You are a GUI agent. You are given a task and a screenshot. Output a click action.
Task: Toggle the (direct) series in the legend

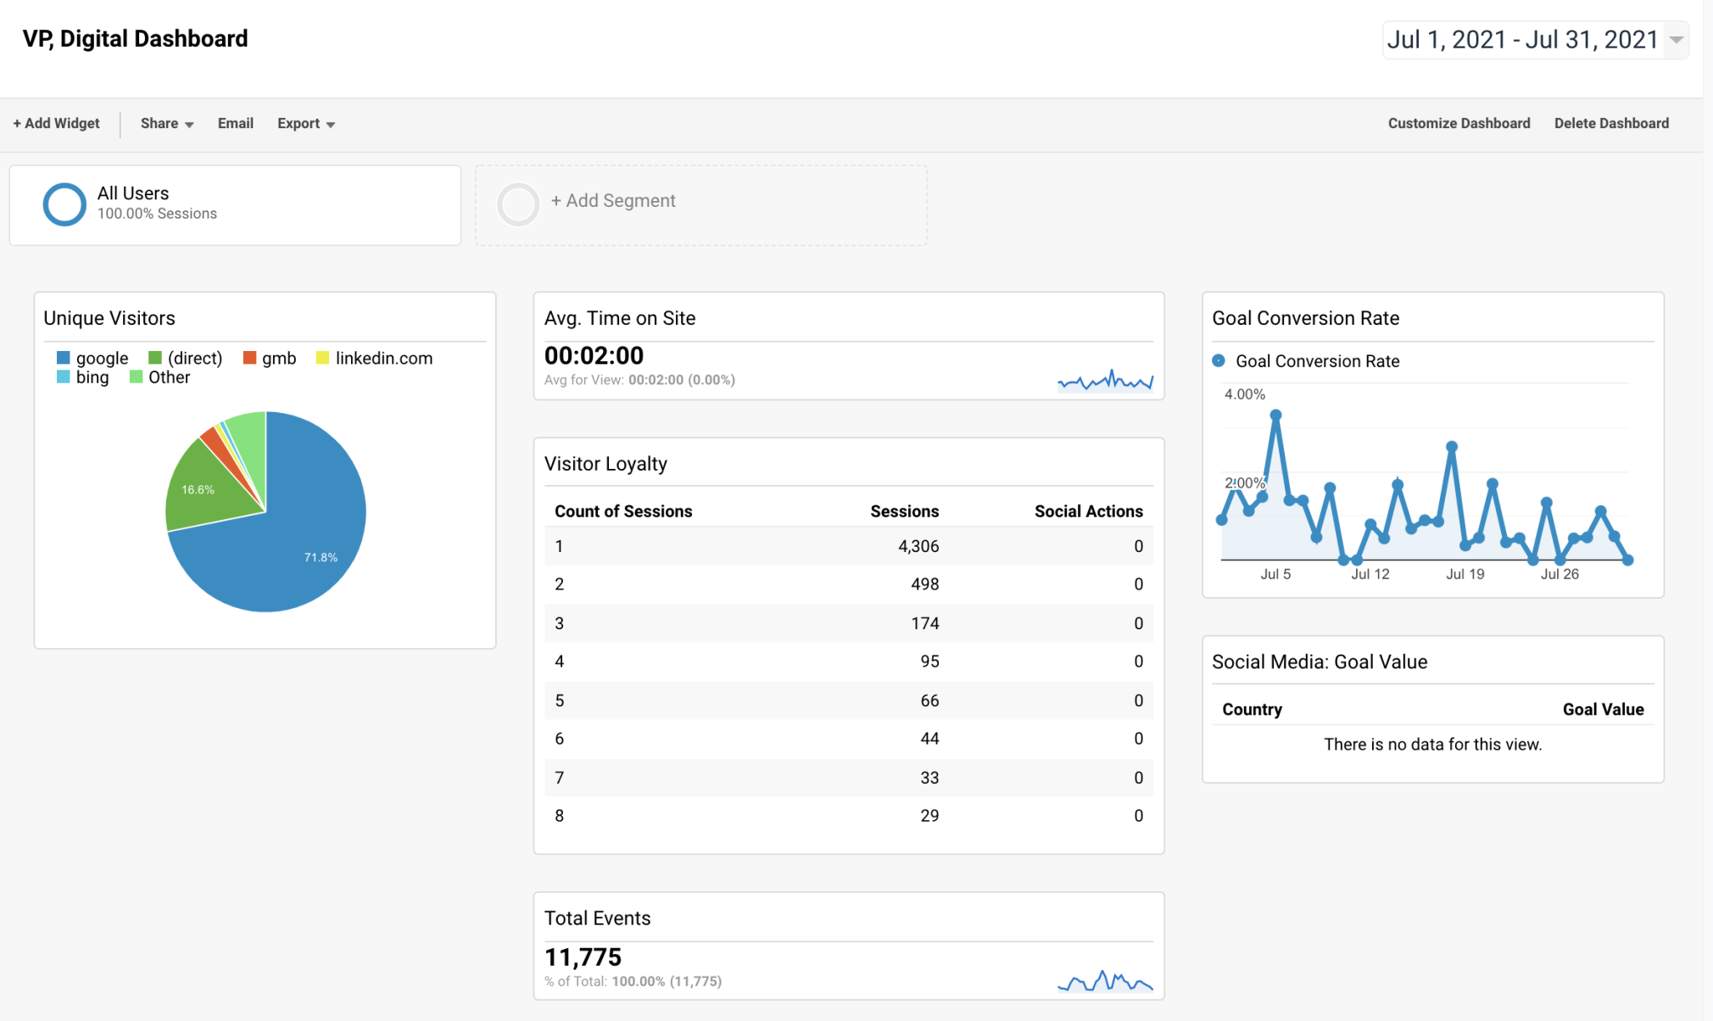coord(155,358)
